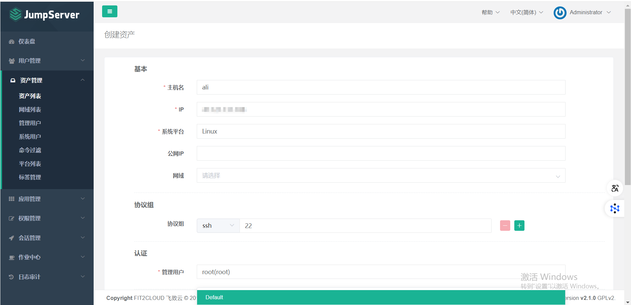Image resolution: width=631 pixels, height=305 pixels.
Task: Select the green Default option
Action: 381,297
